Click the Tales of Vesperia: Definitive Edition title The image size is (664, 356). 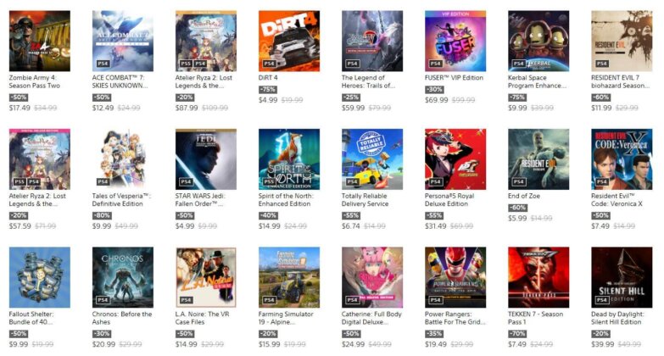point(121,200)
